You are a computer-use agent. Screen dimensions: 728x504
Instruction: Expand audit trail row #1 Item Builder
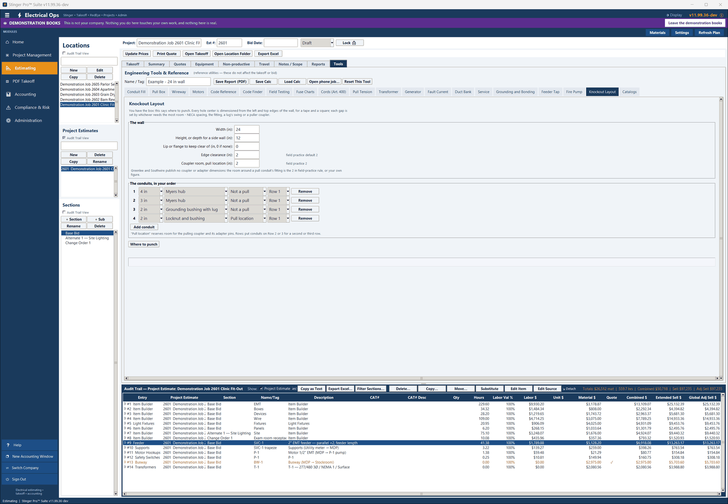(x=125, y=404)
